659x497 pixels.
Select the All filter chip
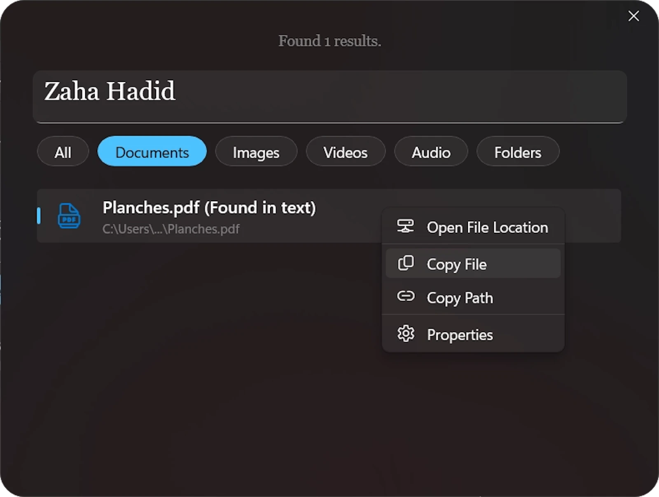pos(63,152)
